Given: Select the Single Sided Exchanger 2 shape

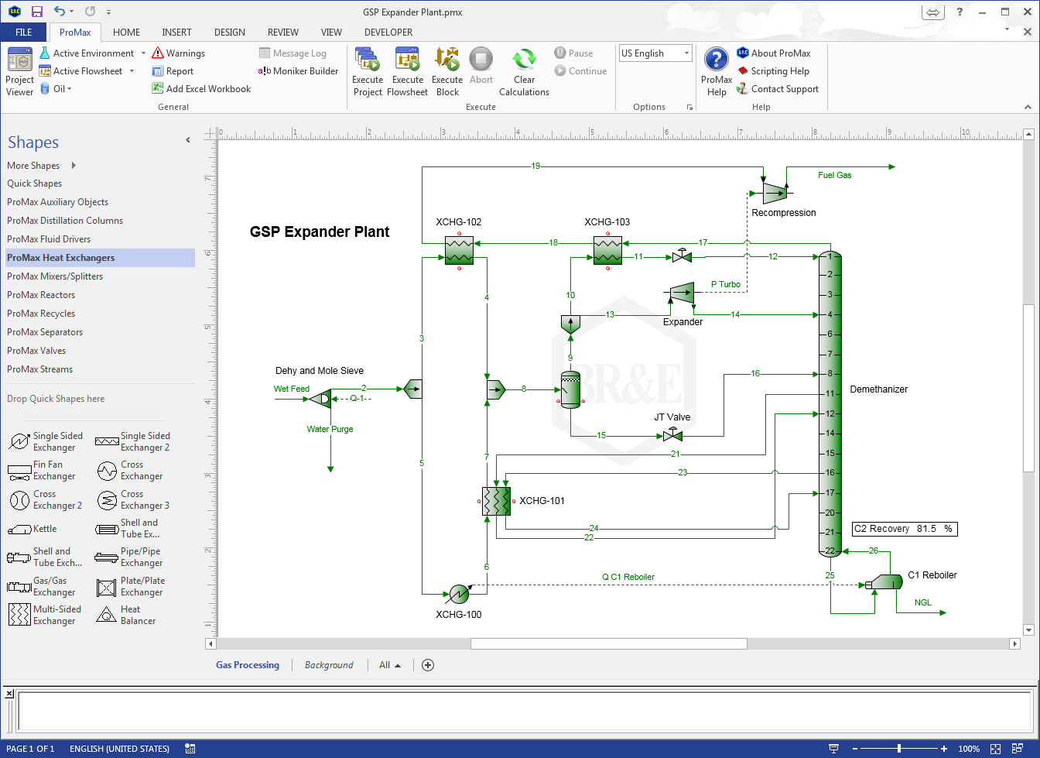Looking at the screenshot, I should (x=132, y=441).
